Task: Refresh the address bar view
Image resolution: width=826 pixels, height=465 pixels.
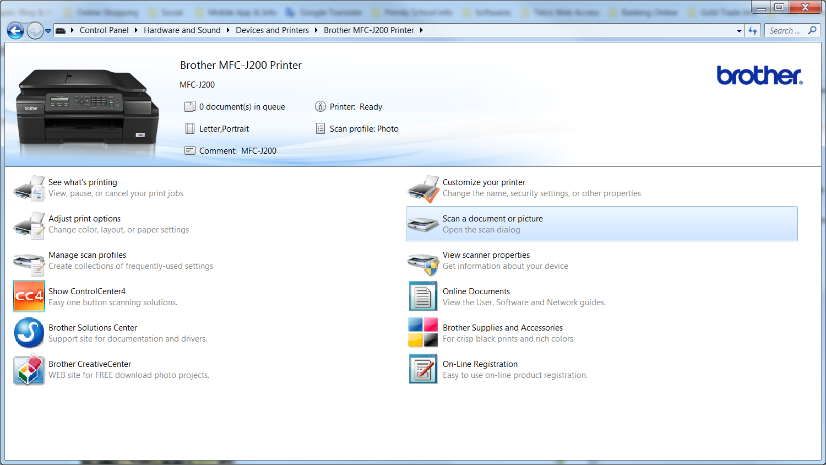Action: pos(753,31)
